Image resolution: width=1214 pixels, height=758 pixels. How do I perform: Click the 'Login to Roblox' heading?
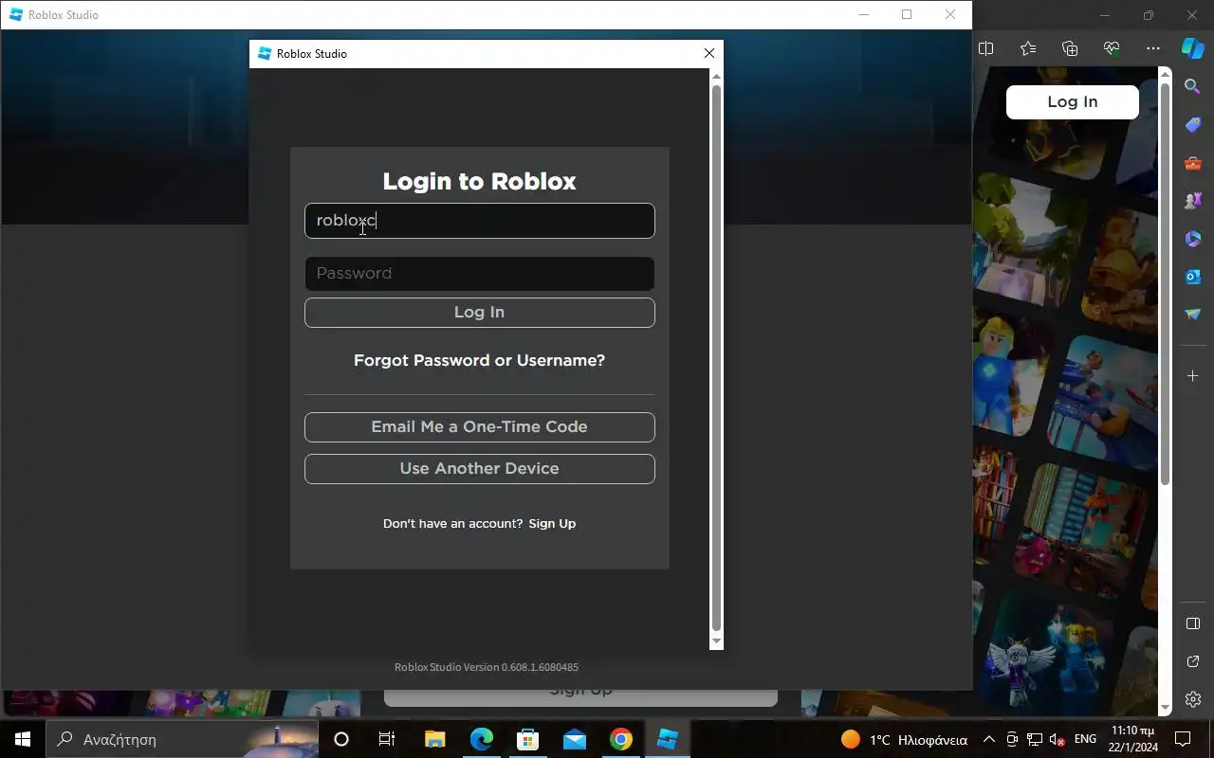pyautogui.click(x=479, y=181)
